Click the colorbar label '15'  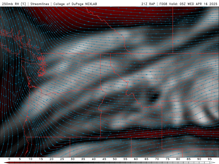[41, 159]
